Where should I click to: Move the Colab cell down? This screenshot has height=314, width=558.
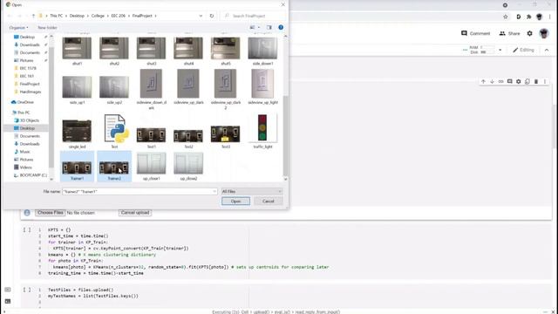492,81
